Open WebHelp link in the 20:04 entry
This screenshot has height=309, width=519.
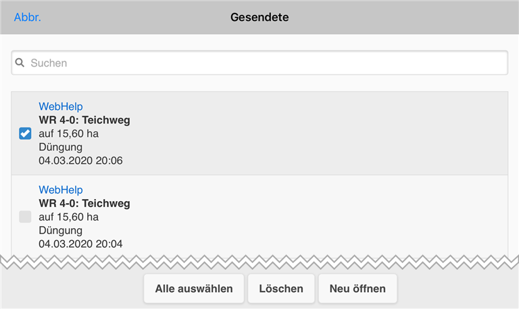(x=61, y=190)
